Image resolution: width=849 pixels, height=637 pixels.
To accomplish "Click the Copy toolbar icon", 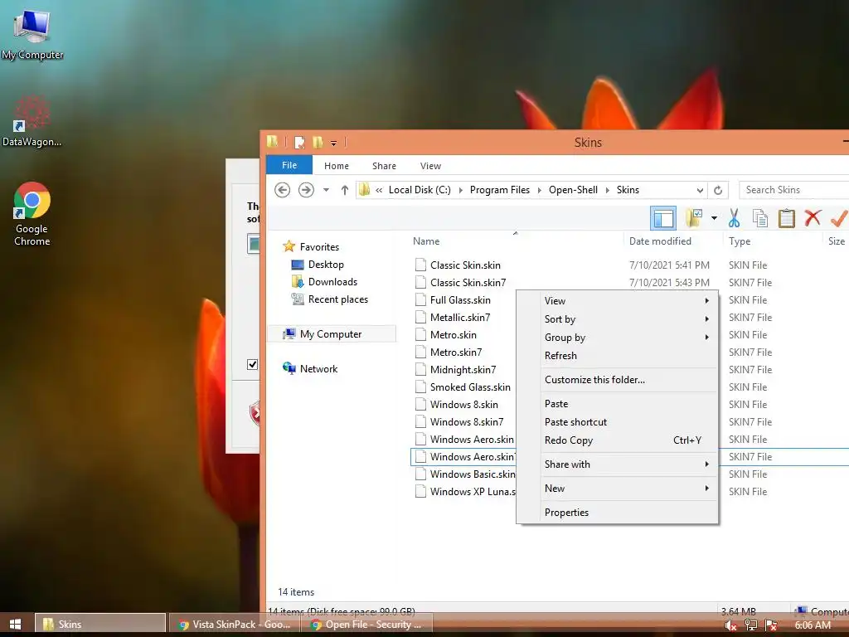I will coord(760,218).
